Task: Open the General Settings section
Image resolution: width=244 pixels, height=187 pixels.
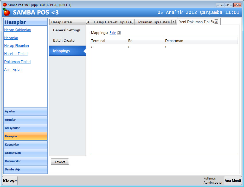Action: tap(67, 30)
